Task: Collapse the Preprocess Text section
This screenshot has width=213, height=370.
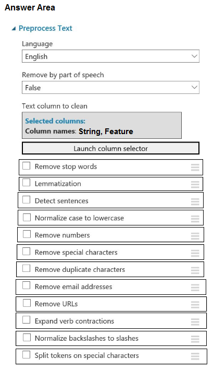Action: point(14,29)
